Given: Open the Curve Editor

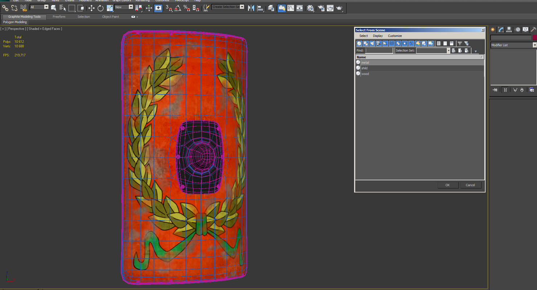Looking at the screenshot, I should pos(291,8).
